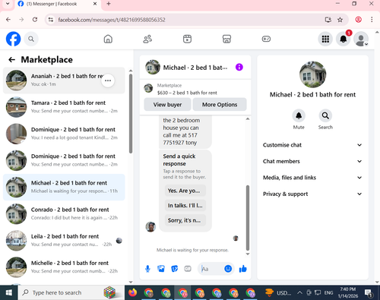The image size is (380, 300).
Task: Click the purple conversation info icon
Action: coord(239,67)
